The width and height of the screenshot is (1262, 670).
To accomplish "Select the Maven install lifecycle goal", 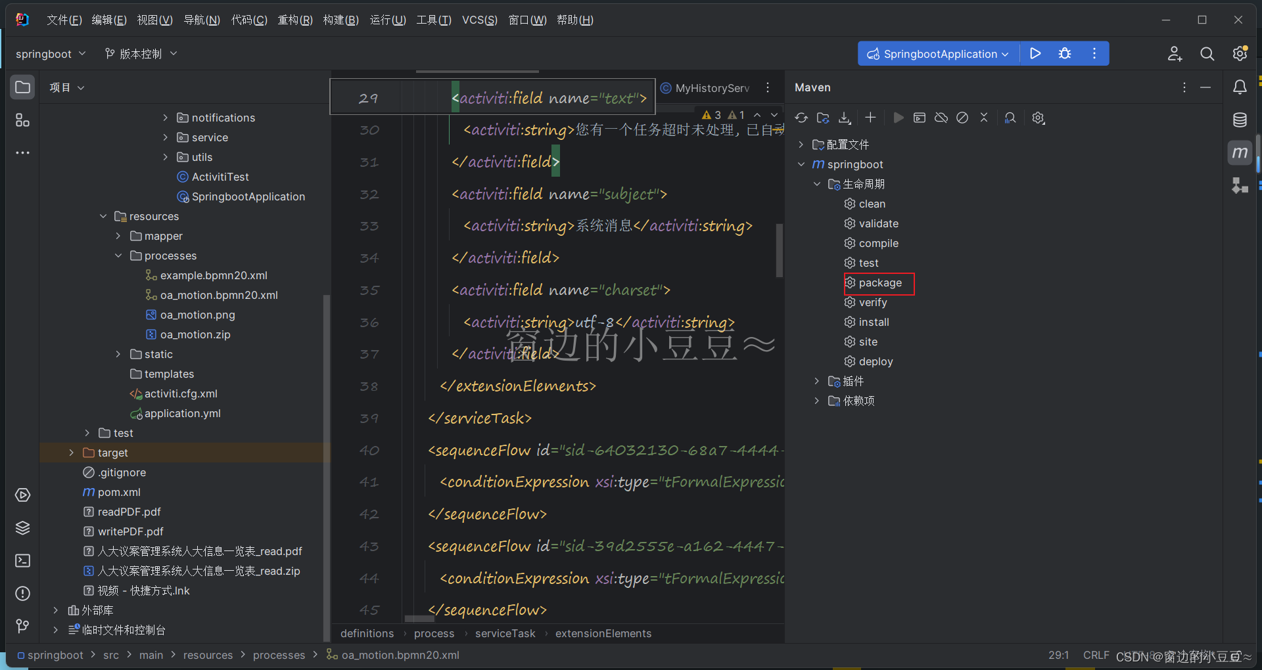I will coord(874,322).
